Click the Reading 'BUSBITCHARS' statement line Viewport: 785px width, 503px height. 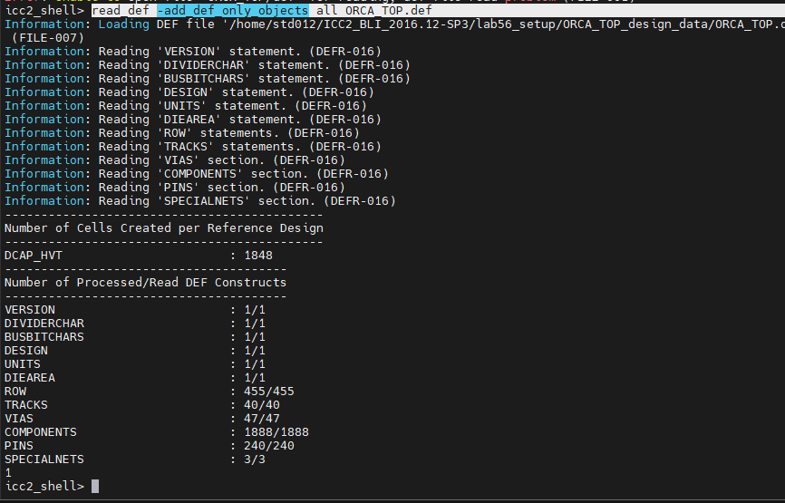click(208, 78)
